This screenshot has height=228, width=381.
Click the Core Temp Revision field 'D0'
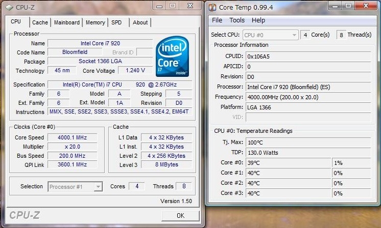coord(308,77)
